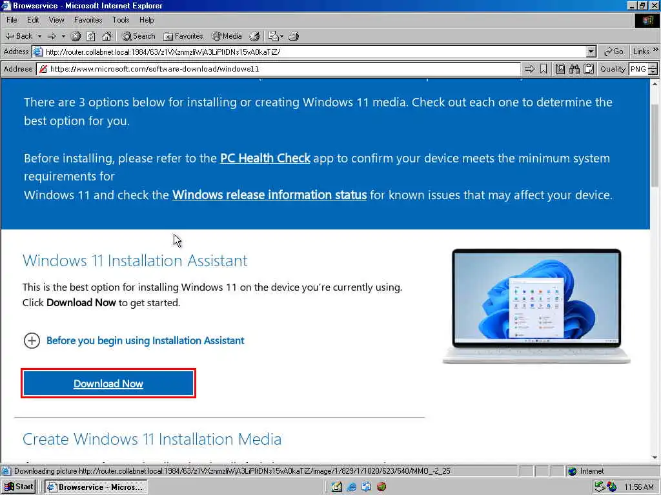This screenshot has width=661, height=495.
Task: Launch Internet Explorer from quick launch
Action: [x=352, y=487]
